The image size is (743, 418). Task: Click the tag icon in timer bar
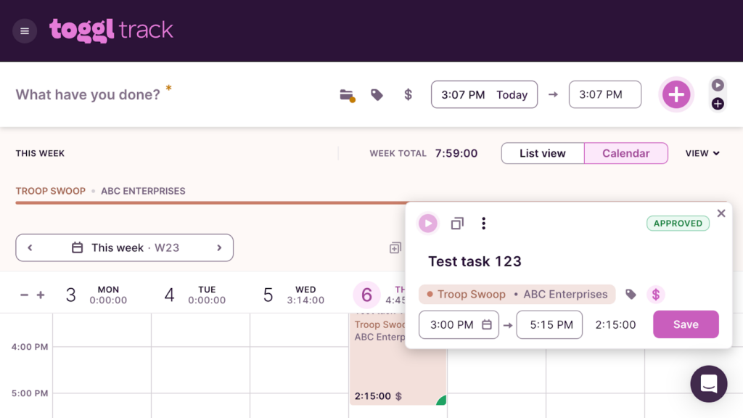point(377,95)
